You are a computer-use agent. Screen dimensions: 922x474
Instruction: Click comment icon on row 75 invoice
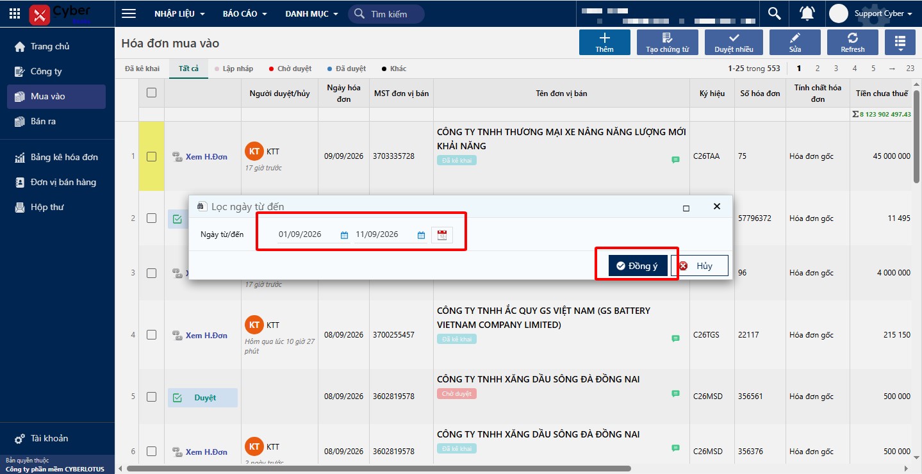[675, 159]
